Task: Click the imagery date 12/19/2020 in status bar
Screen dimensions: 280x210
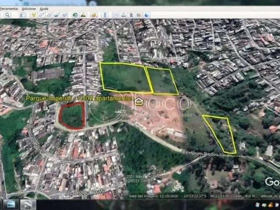Action: 169,196
